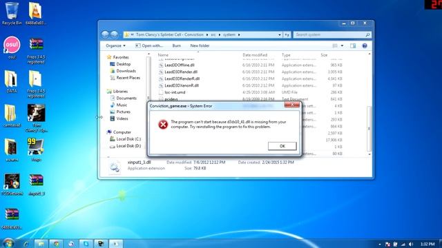Open the Pictures library
The height and width of the screenshot is (248, 442).
120,112
